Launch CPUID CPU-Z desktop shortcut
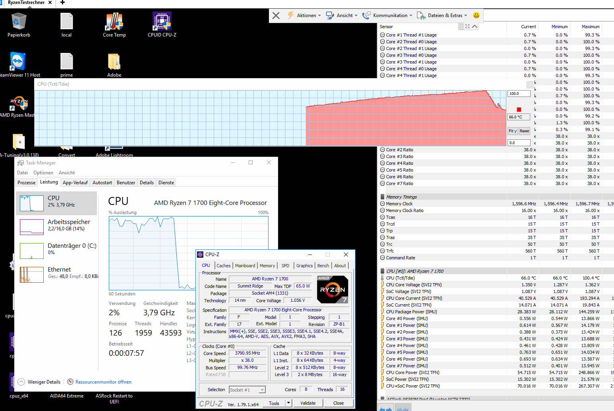The image size is (614, 411). pyautogui.click(x=162, y=25)
